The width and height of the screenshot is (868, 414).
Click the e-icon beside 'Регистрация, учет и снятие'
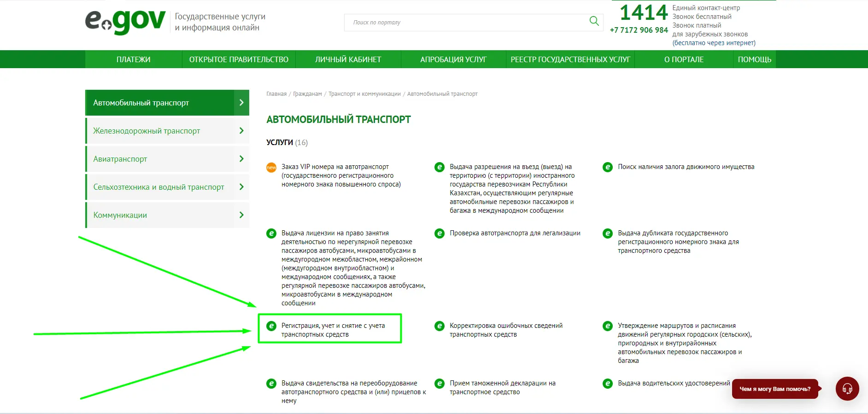point(271,326)
